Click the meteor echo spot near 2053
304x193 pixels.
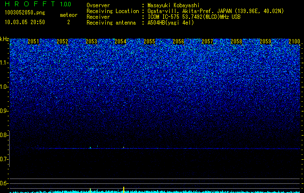click(x=90, y=148)
